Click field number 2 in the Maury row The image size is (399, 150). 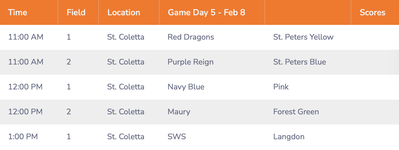tap(69, 112)
